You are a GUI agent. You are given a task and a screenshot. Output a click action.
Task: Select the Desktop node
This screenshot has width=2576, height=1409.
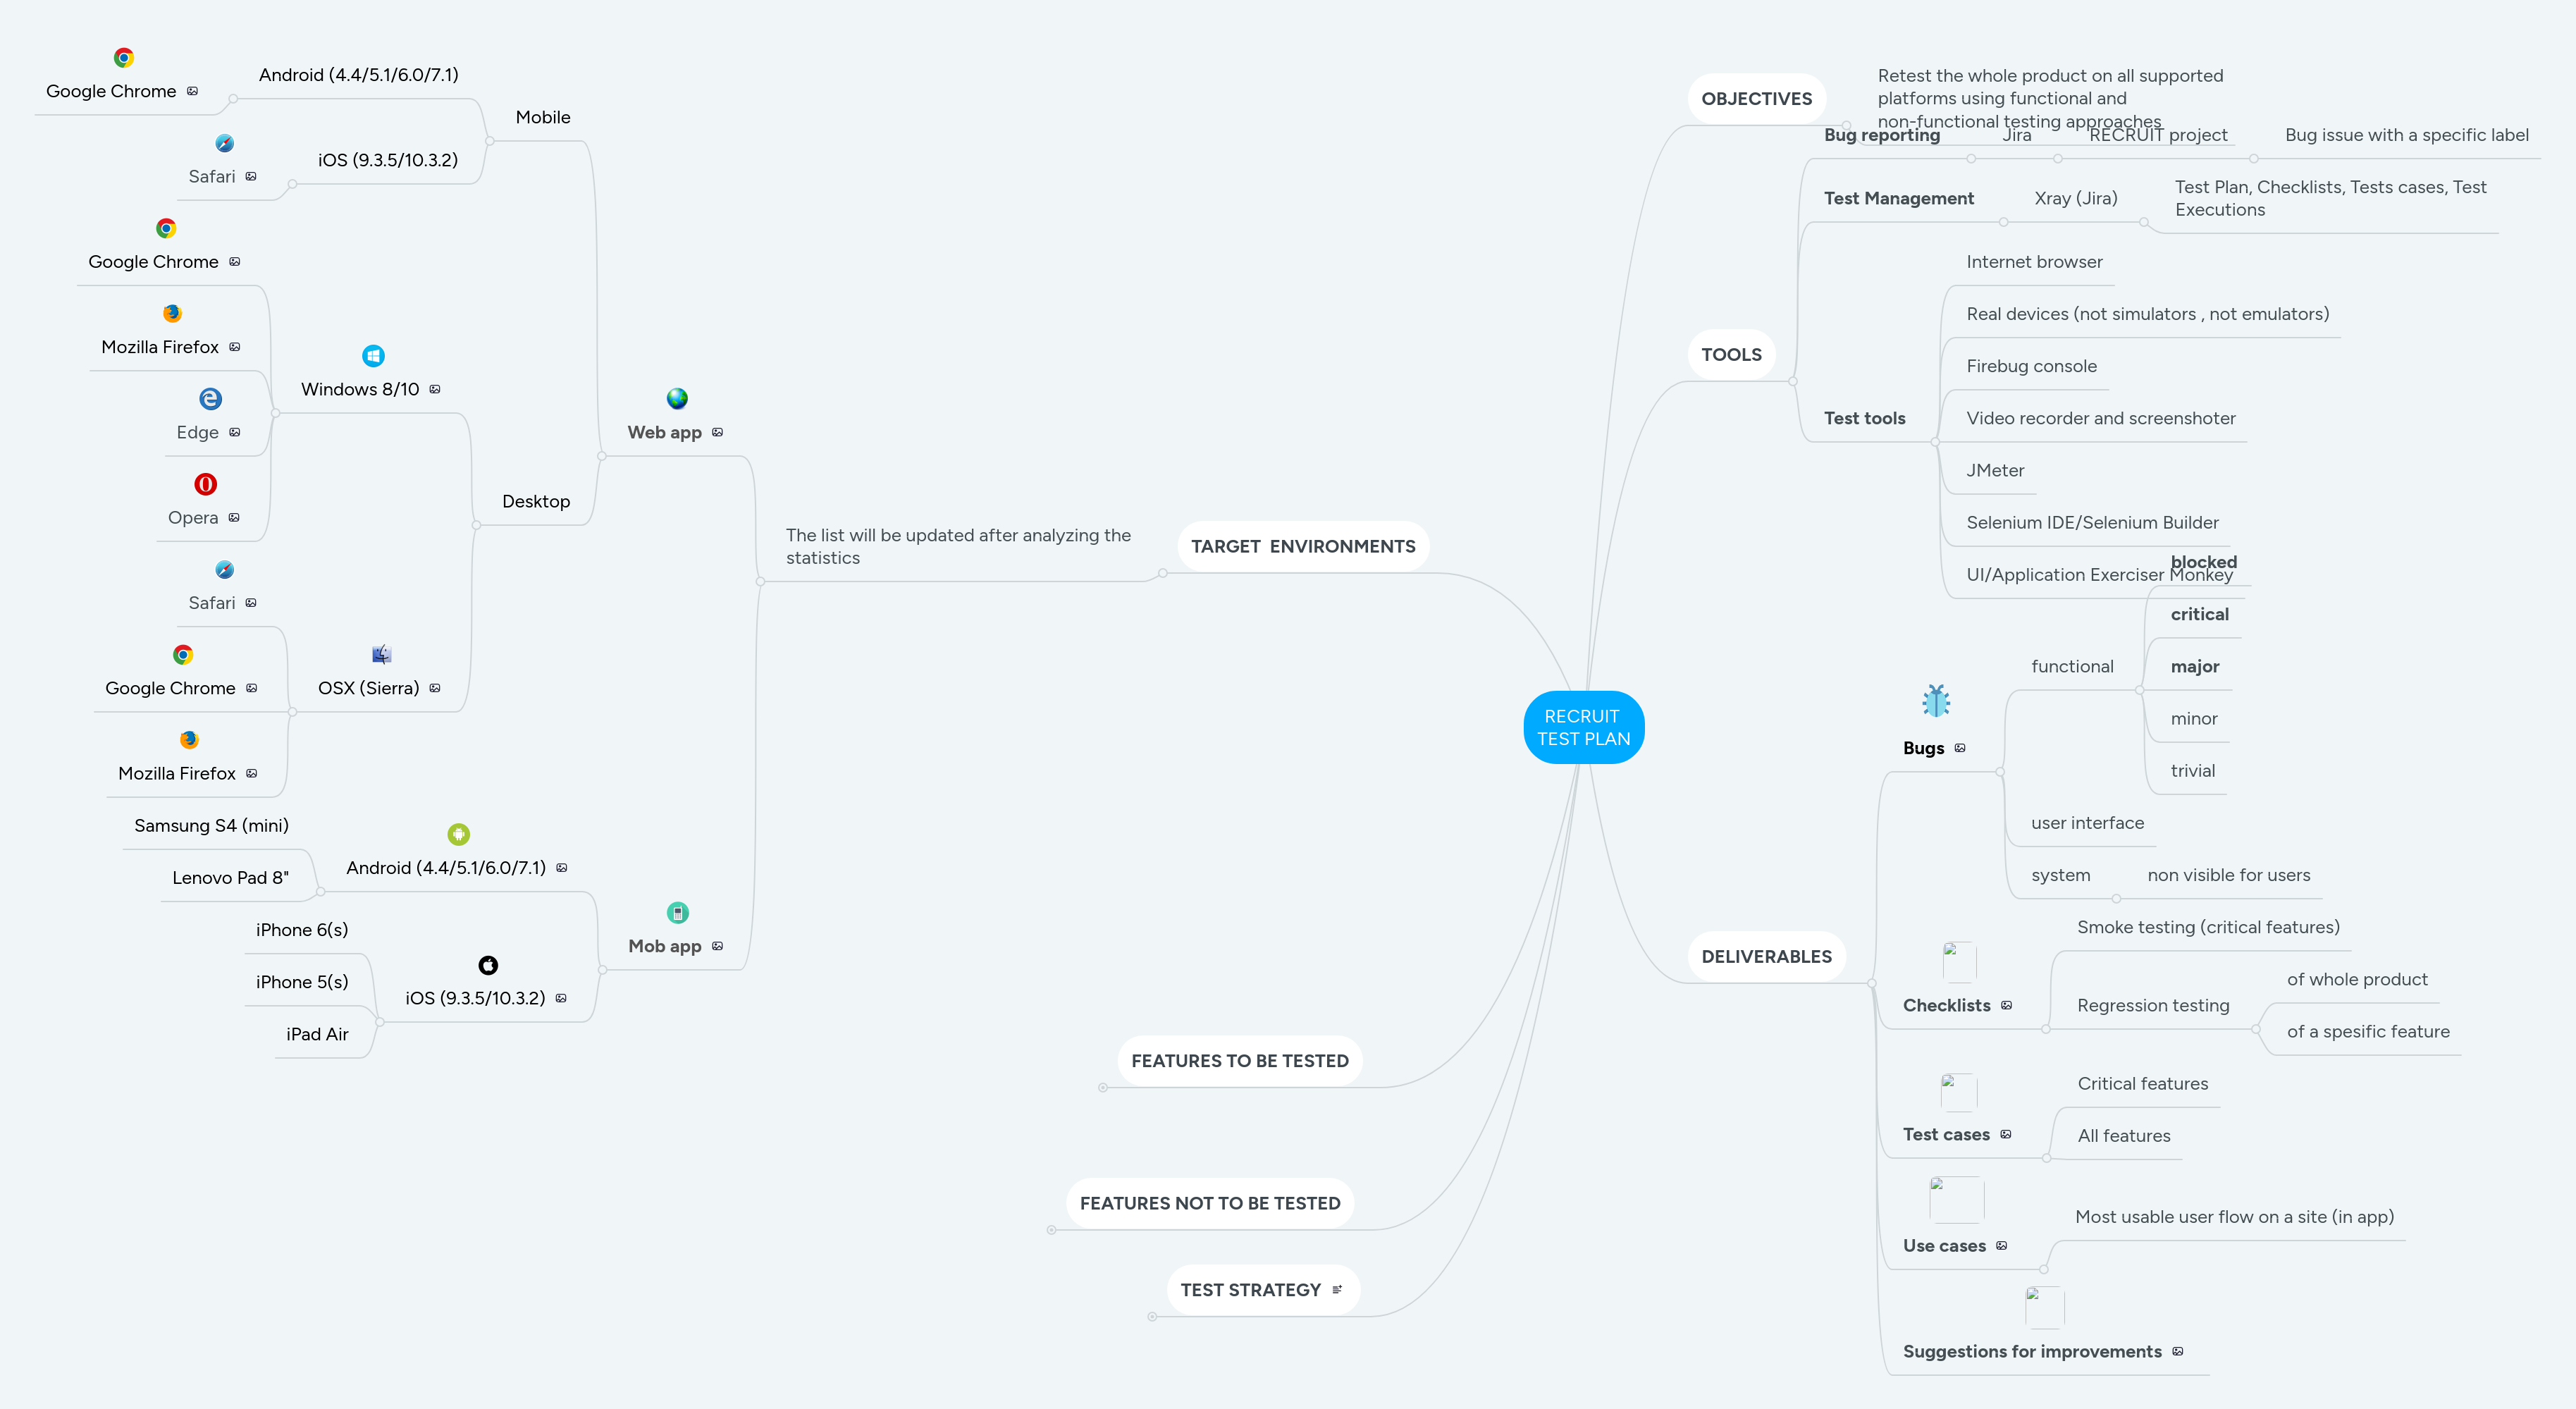coord(536,502)
